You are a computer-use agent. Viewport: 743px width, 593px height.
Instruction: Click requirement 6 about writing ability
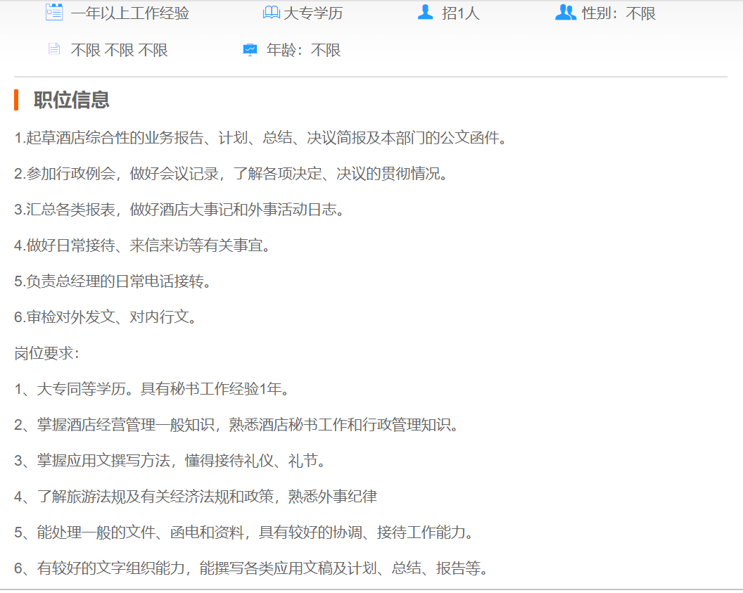coord(251,568)
